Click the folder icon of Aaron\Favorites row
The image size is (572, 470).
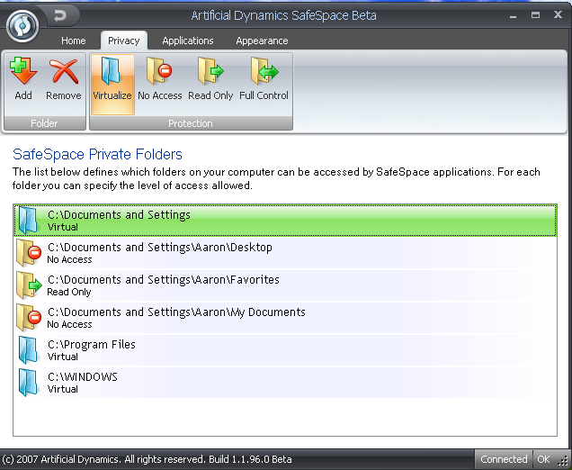29,285
